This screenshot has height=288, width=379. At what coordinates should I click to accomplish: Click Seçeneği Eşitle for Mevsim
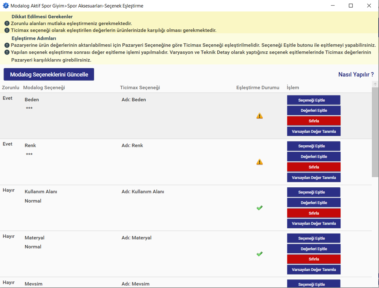coord(314,284)
